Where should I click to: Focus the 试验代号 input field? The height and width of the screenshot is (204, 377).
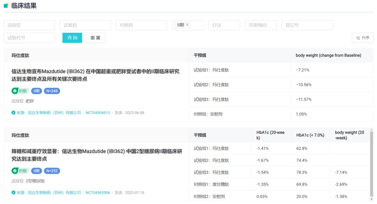click(29, 38)
